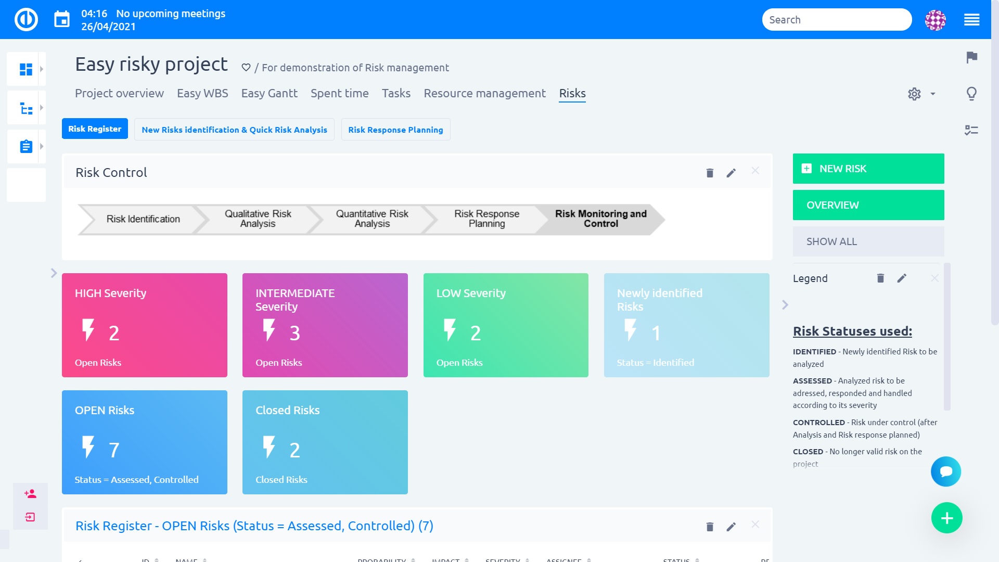Open the chat bubble icon
Screen dimensions: 999x562
[x=946, y=471]
